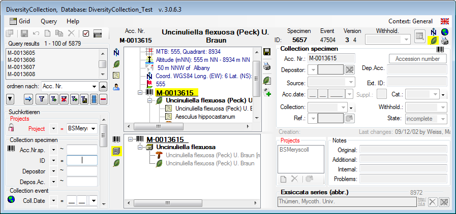
Task: Toggle the checkbox in the top toolbar
Action: coord(85,33)
